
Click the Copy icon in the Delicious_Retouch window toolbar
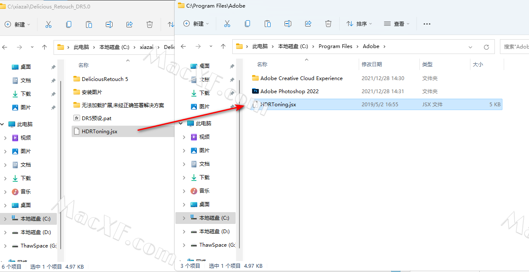(69, 24)
